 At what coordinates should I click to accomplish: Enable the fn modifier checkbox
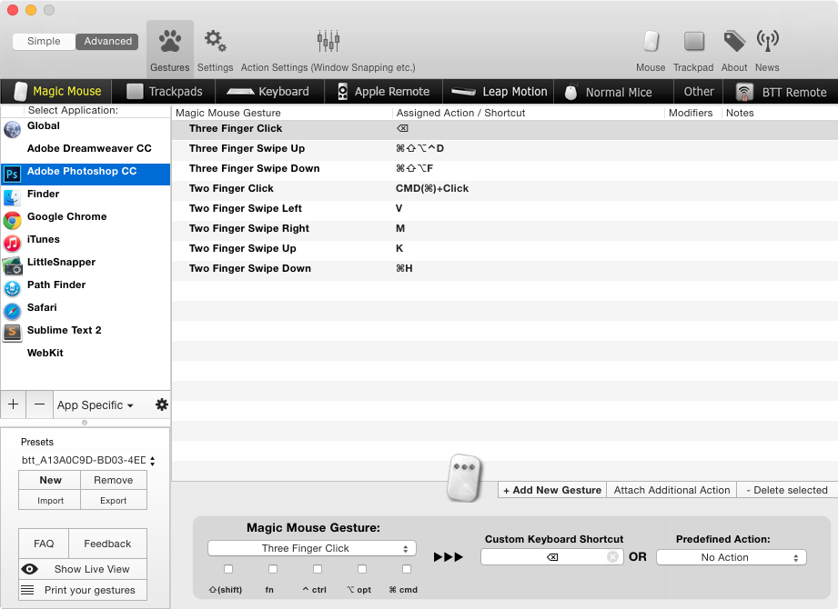click(x=273, y=569)
